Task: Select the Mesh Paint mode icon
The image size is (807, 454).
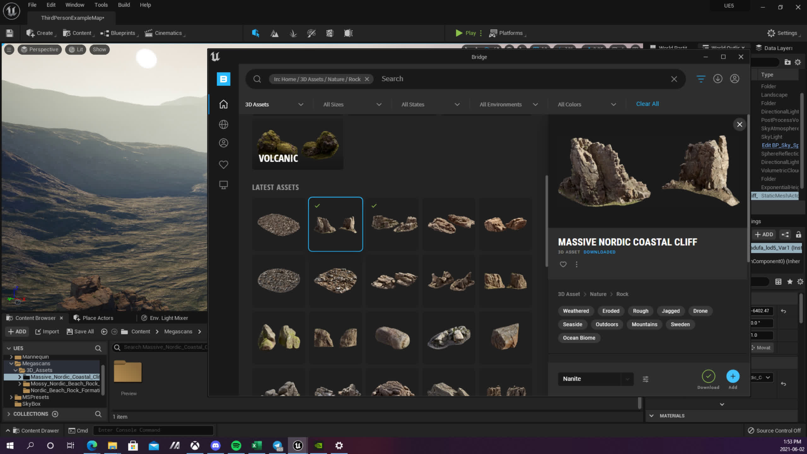Action: (311, 33)
